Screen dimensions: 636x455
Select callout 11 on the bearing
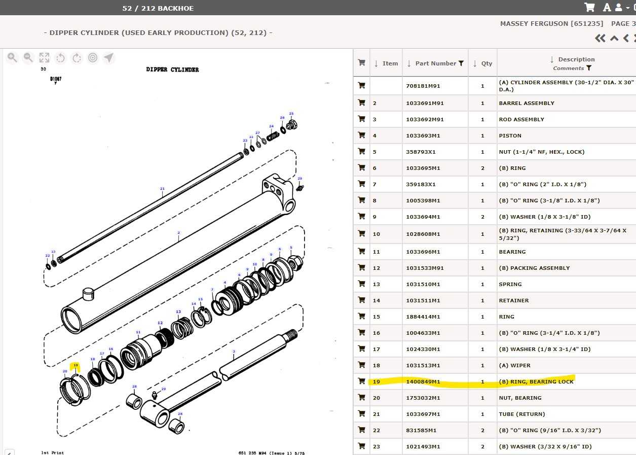click(x=138, y=332)
